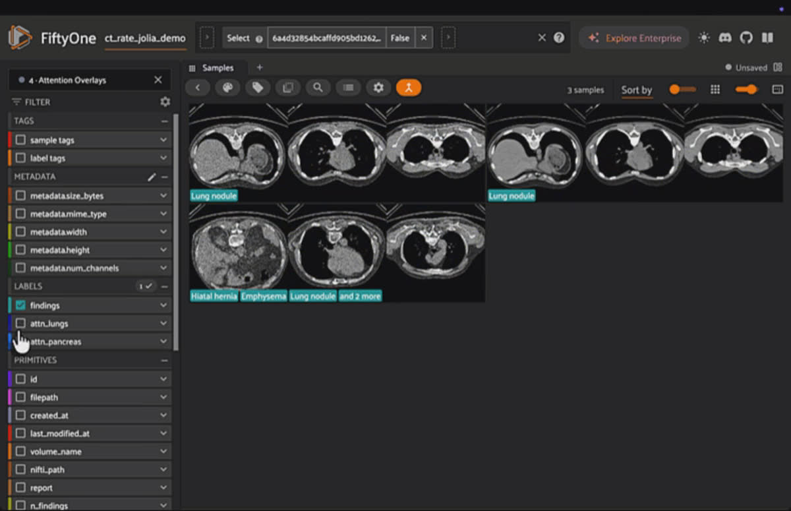Open the tag samples or labels tool
Viewport: 791px width, 511px height.
tap(258, 88)
